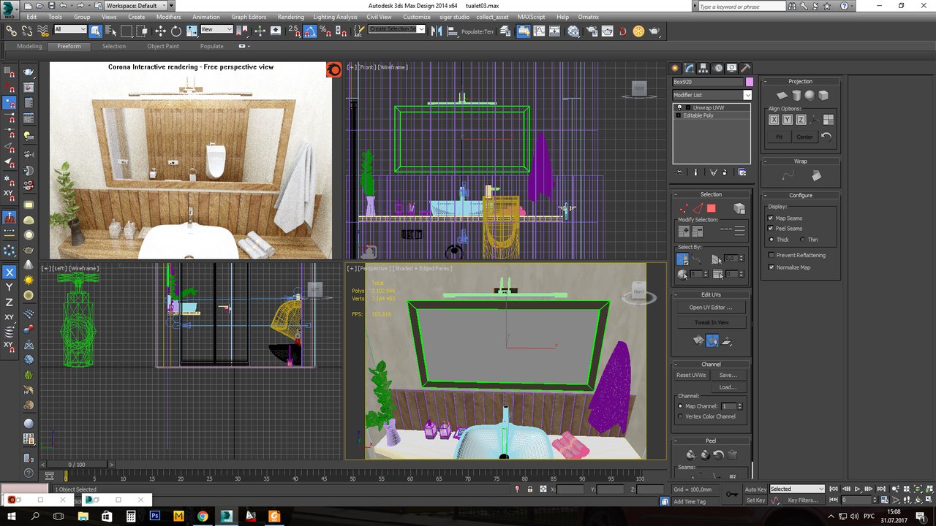Click the Hierarchy tab icon in command panel

(703, 68)
